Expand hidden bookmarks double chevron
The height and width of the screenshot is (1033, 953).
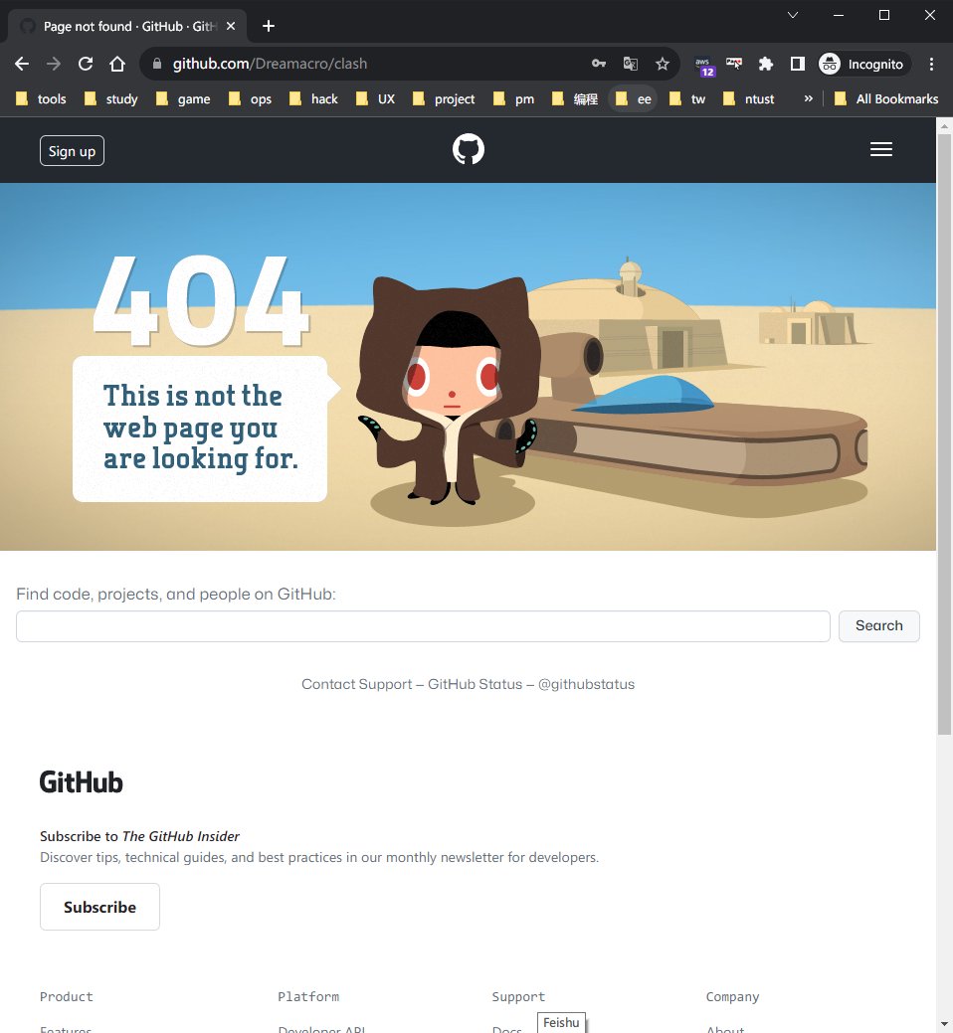pos(808,98)
